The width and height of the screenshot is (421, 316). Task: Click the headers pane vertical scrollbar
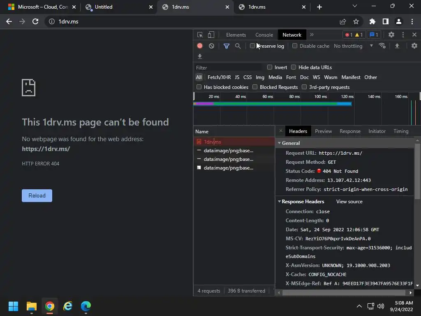point(417,172)
